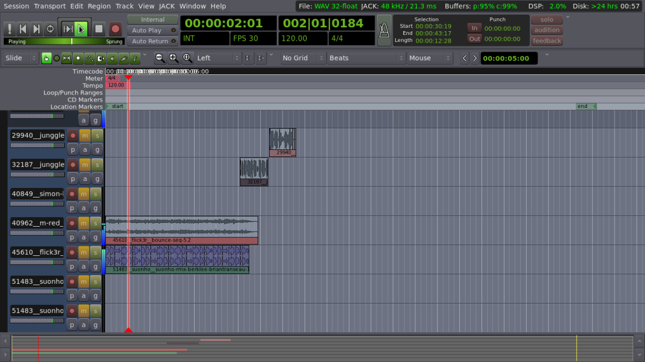Screen dimensions: 645x362
Task: Click the MIDI panic exclamation button
Action: (x=10, y=29)
